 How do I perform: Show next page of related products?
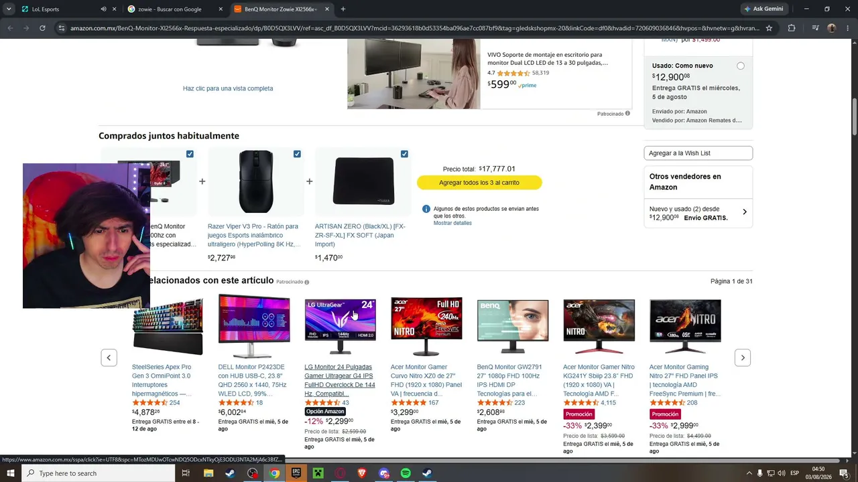pyautogui.click(x=742, y=357)
